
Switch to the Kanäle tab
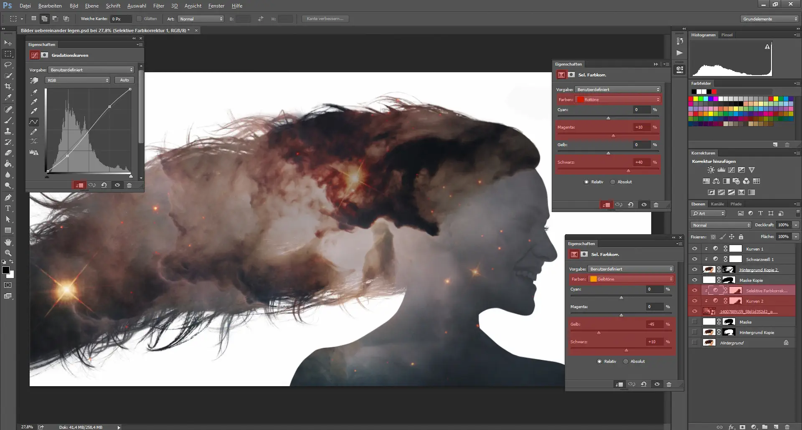point(718,204)
